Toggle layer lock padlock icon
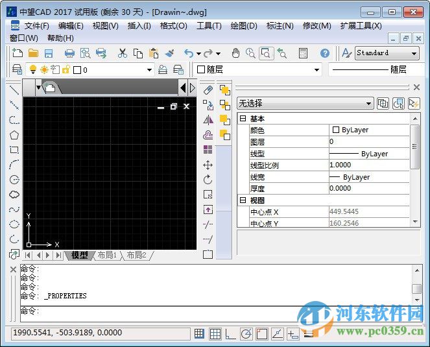This screenshot has height=347, width=430. [x=66, y=69]
